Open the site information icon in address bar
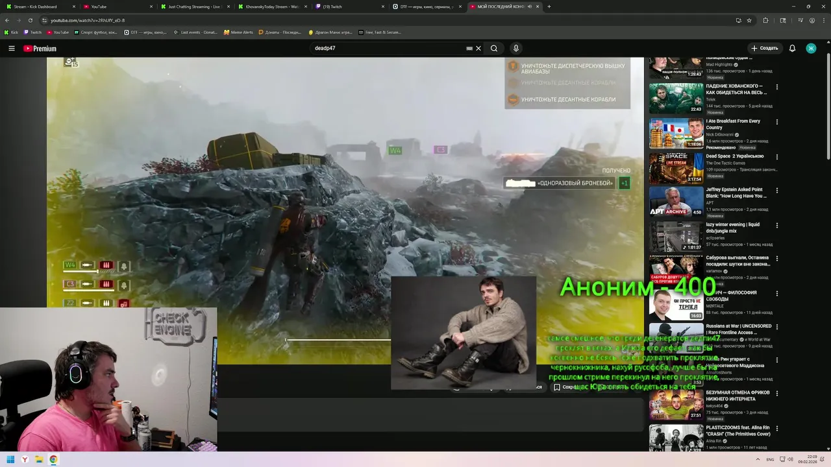The width and height of the screenshot is (831, 467). coord(44,20)
